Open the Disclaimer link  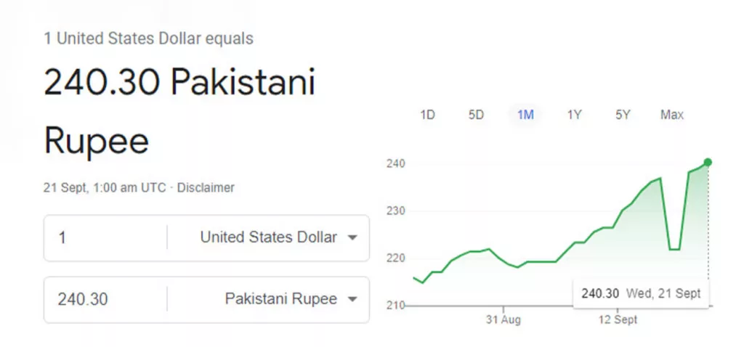[x=206, y=188]
